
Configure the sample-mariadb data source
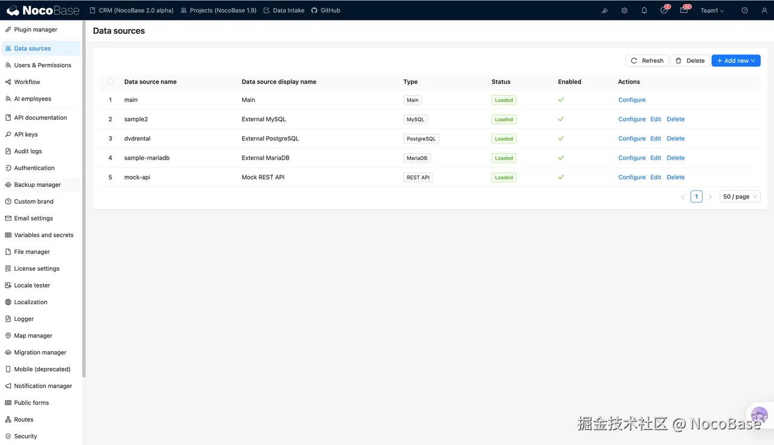[632, 158]
